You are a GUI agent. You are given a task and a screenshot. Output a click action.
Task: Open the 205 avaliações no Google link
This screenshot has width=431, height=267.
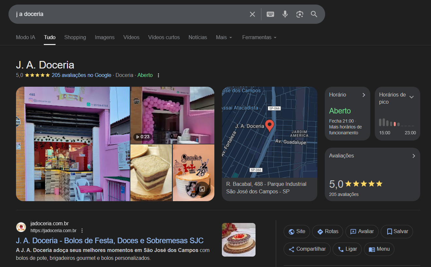(x=81, y=75)
